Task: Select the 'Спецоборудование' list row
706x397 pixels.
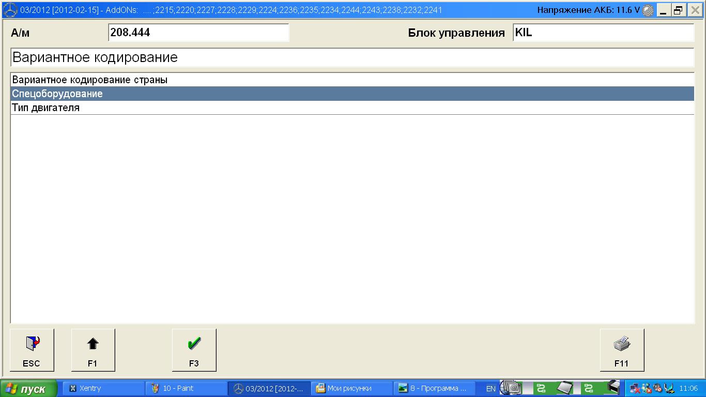Action: click(352, 94)
